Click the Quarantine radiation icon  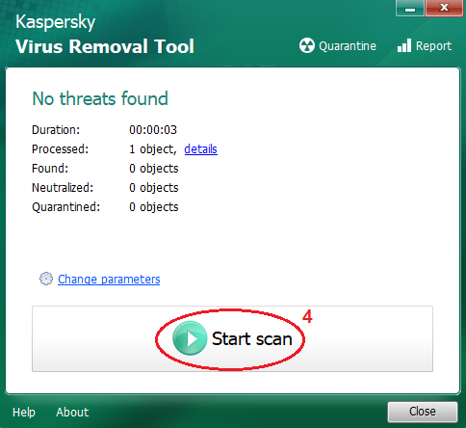point(307,45)
